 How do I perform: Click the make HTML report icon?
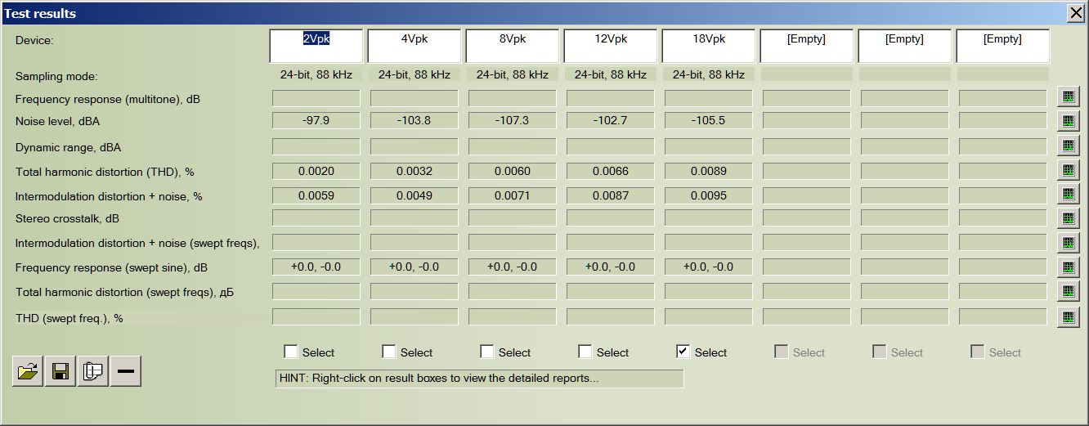[x=93, y=371]
